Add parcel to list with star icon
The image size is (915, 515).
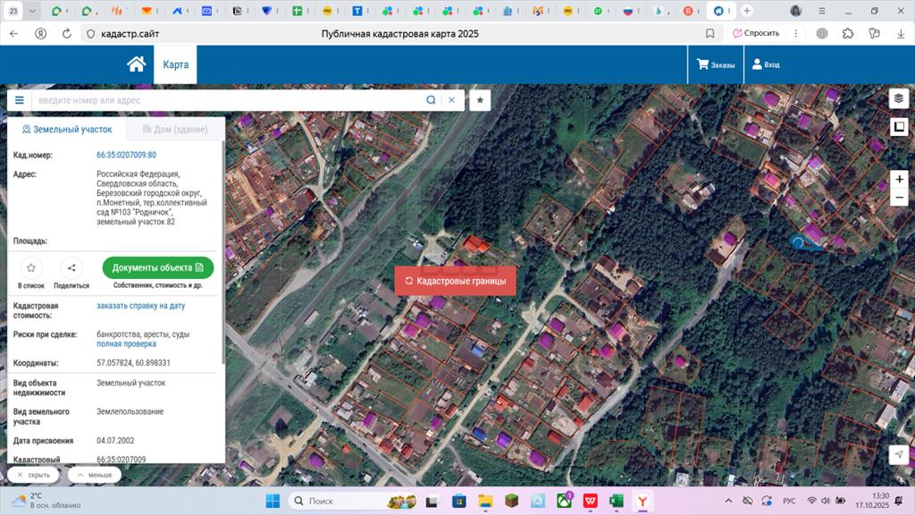click(31, 267)
